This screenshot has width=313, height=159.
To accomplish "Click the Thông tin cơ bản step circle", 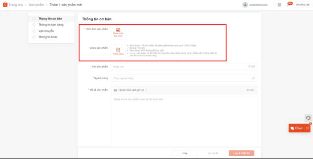I will (34, 19).
